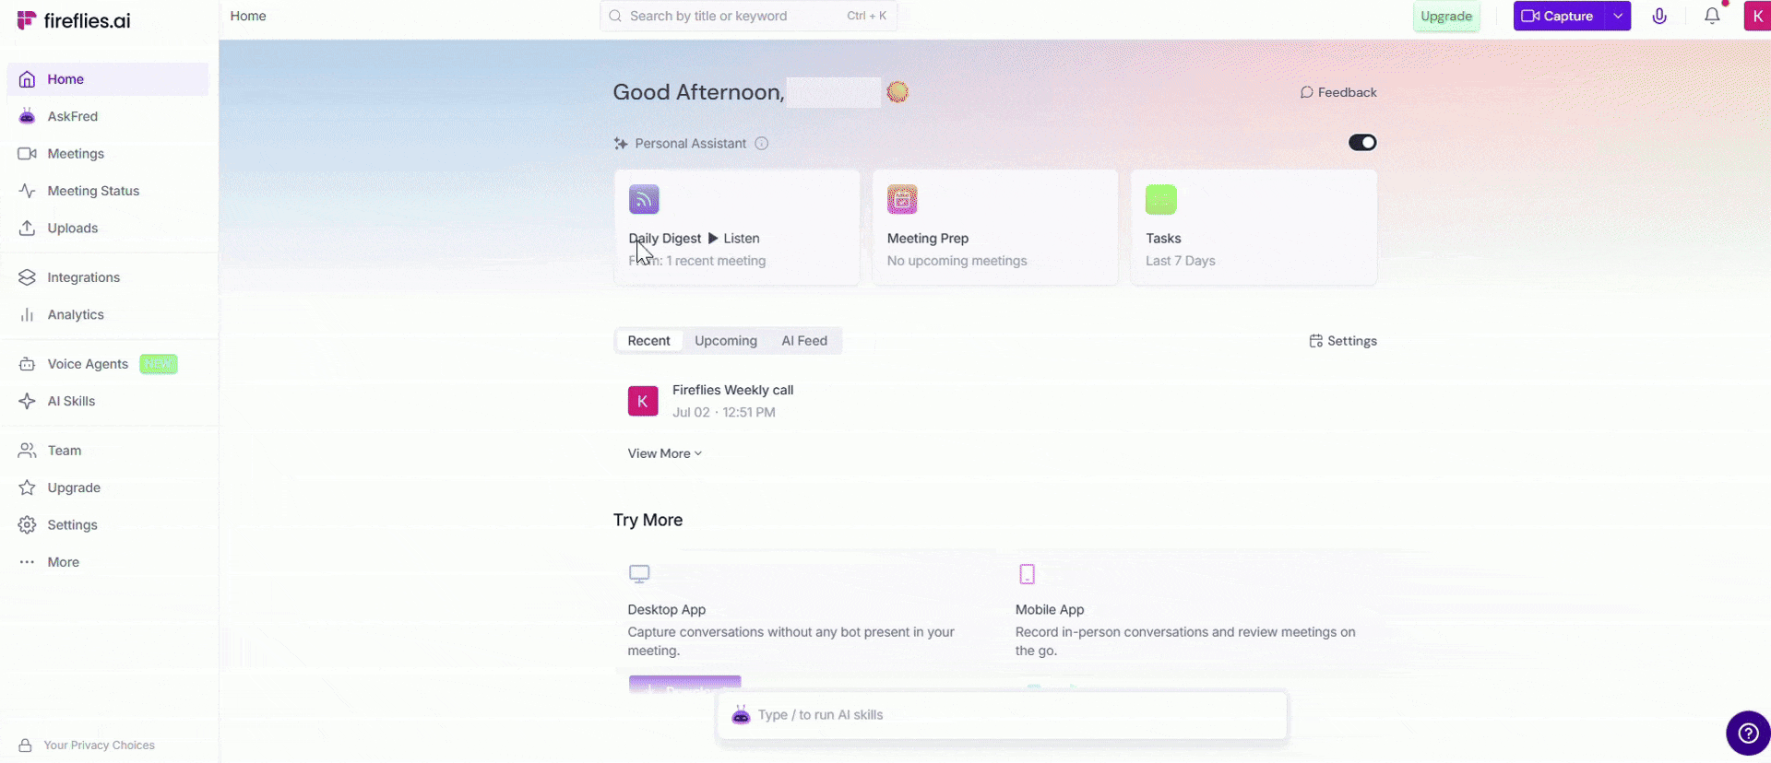Click the microphone icon in top bar
1771x763 pixels.
(x=1659, y=16)
